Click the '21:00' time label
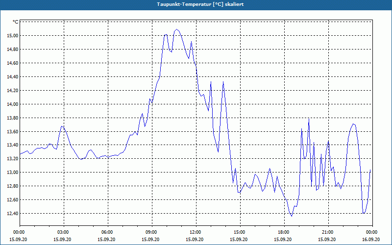This screenshot has width=392, height=245. (x=328, y=232)
